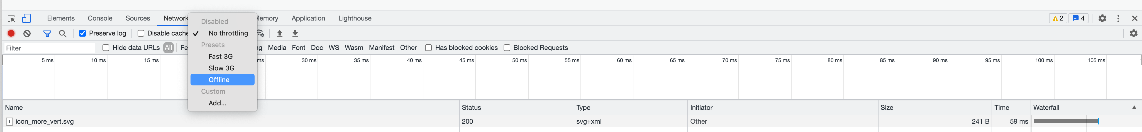The height and width of the screenshot is (132, 1142).
Task: Filter requests by Manifest type
Action: coord(382,48)
